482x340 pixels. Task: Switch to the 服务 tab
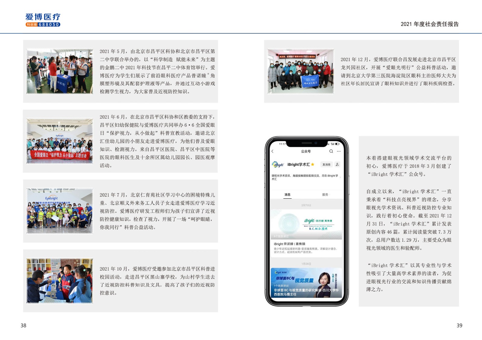click(x=325, y=195)
